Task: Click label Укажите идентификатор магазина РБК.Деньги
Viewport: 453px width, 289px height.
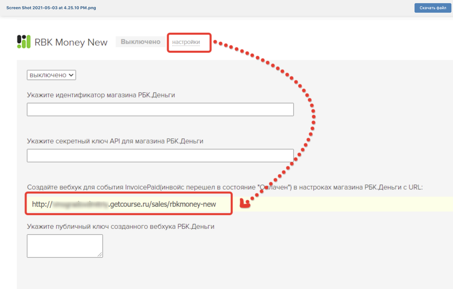Action: (101, 95)
